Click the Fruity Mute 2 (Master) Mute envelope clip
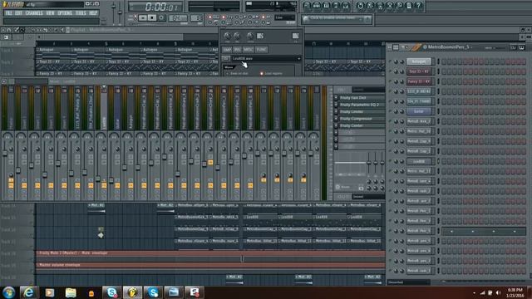532x299 pixels. click(210, 252)
